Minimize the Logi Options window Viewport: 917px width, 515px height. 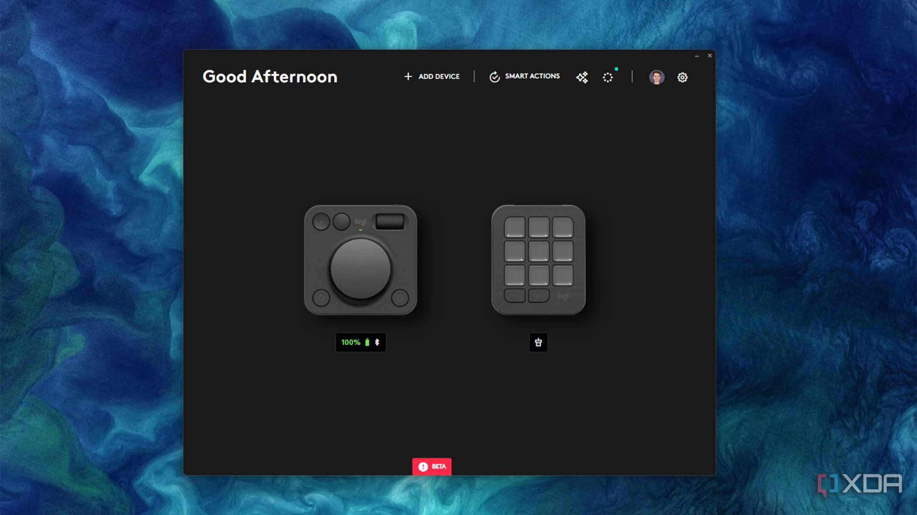click(697, 56)
